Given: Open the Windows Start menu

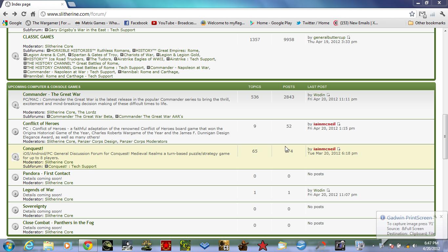Looking at the screenshot, I should [9, 245].
